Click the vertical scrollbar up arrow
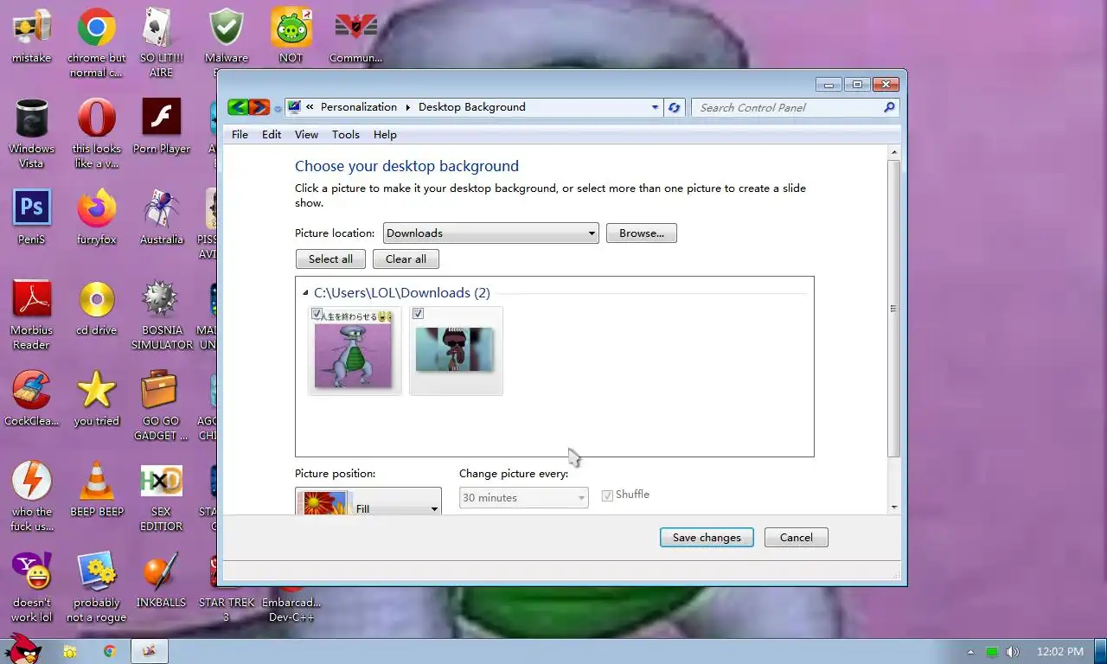Screen dimensions: 1107x664 (894, 152)
